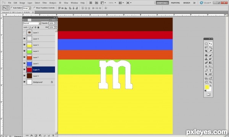229x137 pixels.
Task: Select the Clone Stamp tool
Action: [x=206, y=59]
